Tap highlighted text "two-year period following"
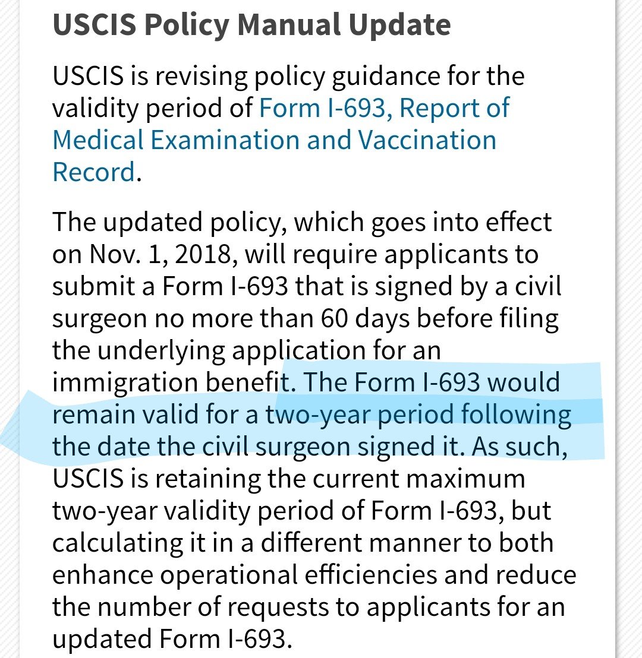Viewport: 642px width, 658px height. [418, 415]
